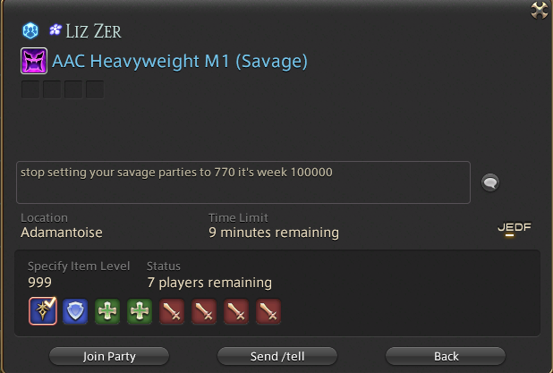
Task: Select the third red DPS sword slot
Action: click(x=236, y=311)
